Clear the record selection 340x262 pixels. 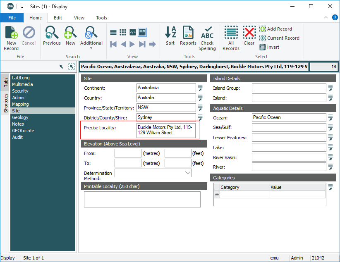[249, 37]
